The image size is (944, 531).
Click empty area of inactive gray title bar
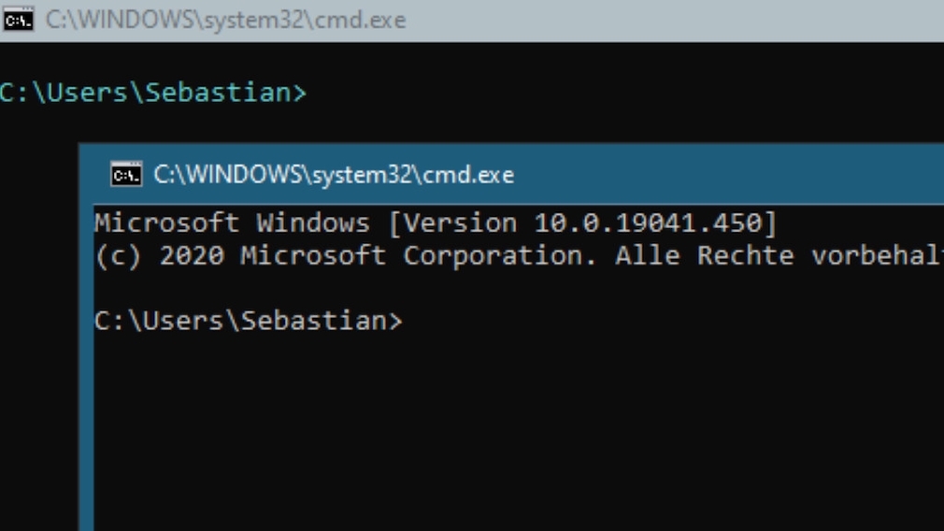pyautogui.click(x=674, y=20)
